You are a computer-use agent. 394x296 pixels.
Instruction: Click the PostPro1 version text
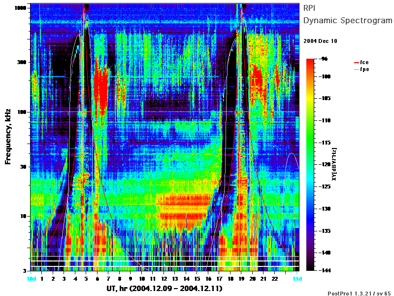359,293
